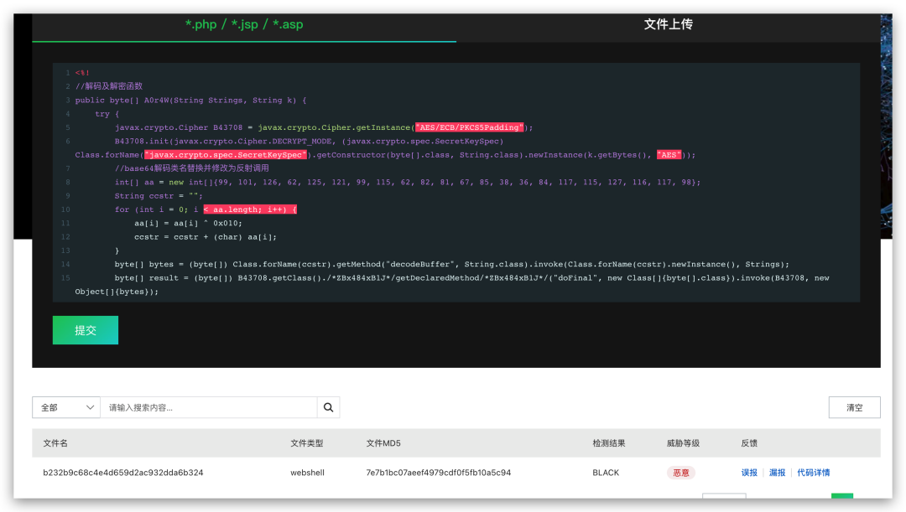Click the 'aa[i] = aa[i] ^ 0x010' line

[189, 224]
